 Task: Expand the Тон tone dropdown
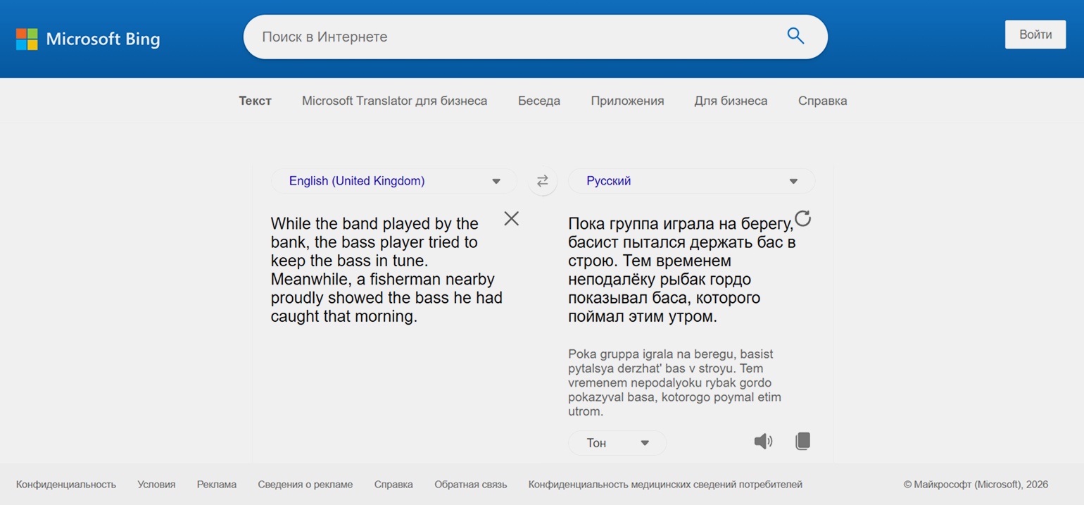[x=617, y=443]
